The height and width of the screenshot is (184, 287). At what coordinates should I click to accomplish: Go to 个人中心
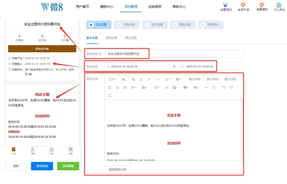click(279, 7)
